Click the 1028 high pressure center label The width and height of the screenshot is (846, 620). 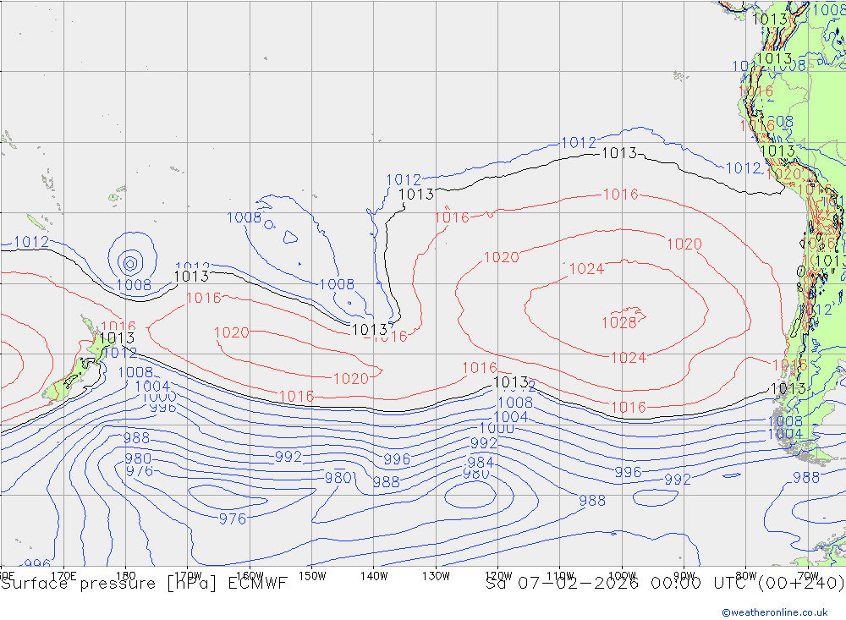[619, 322]
